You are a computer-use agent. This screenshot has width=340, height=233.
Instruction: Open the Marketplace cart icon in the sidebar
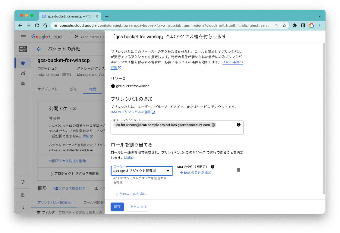coord(23,182)
